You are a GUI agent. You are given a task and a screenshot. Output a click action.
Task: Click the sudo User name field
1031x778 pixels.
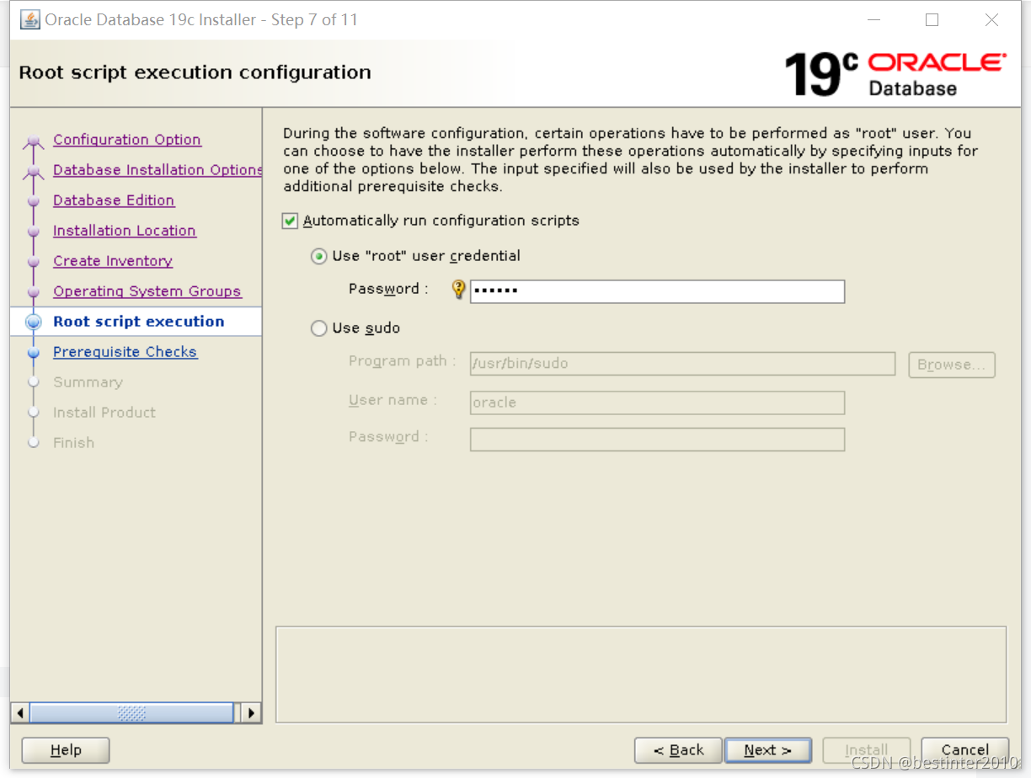click(657, 402)
